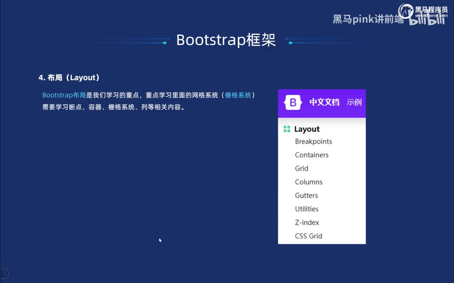Click the 4. 布局（Layout）heading
Image resolution: width=454 pixels, height=283 pixels.
tap(69, 78)
